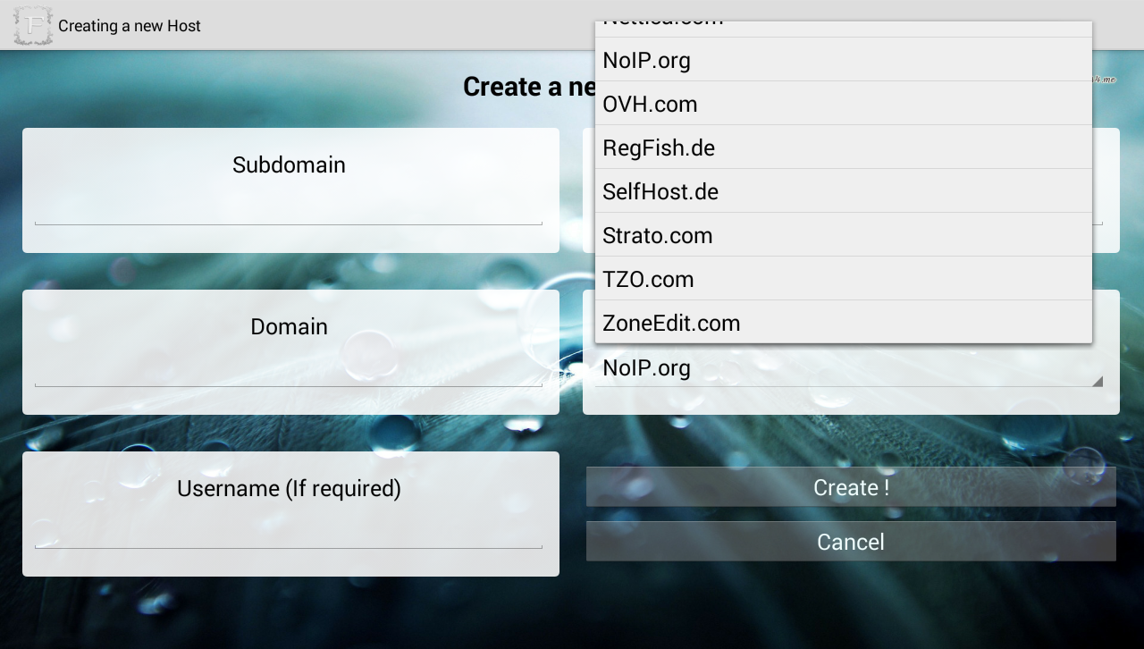This screenshot has width=1144, height=649.
Task: Click the title bar area
Action: click(x=357, y=25)
